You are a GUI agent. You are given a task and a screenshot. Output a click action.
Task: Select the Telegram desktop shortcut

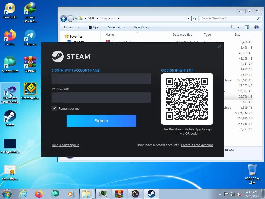[x=30, y=38]
